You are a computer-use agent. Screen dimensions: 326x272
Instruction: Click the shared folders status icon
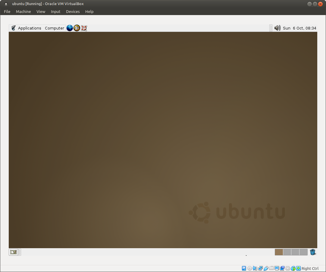coord(271,268)
